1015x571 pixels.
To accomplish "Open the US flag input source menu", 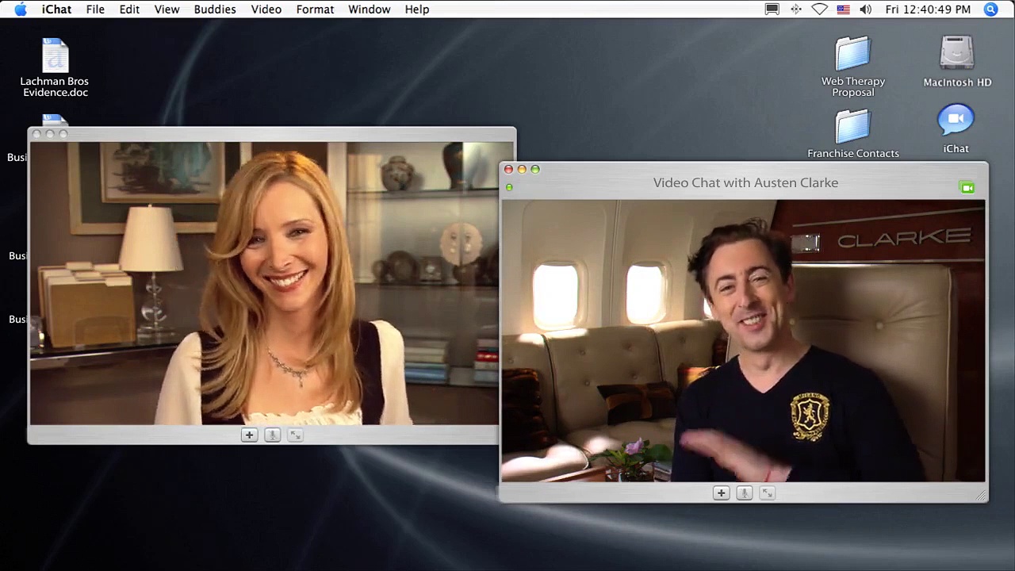I will (843, 10).
